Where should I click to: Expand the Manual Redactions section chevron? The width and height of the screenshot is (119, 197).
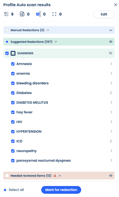pos(48,30)
